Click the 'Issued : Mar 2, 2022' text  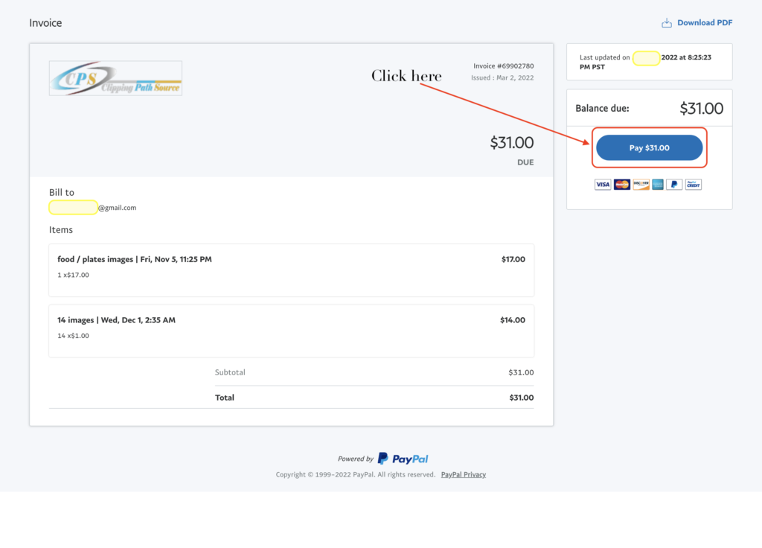click(x=502, y=77)
